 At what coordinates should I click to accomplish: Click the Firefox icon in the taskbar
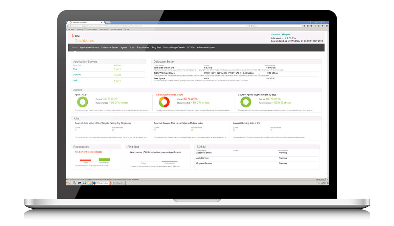[94, 183]
